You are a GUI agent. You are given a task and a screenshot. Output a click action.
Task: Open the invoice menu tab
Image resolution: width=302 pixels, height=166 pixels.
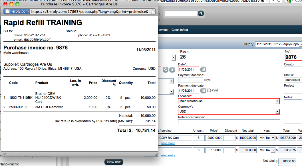(x=163, y=30)
